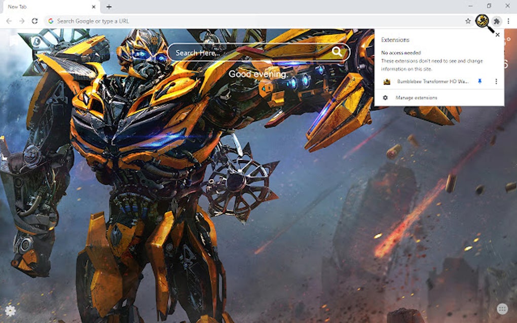Unpin the Bumblebee extension via the pushpin
Screen dimensions: 517x323
[x=480, y=81]
